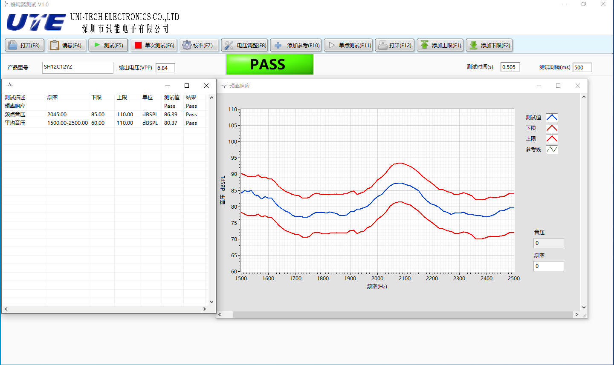The width and height of the screenshot is (614, 365).
Task: Click 添加下限(F2) add lower limit
Action: 489,45
